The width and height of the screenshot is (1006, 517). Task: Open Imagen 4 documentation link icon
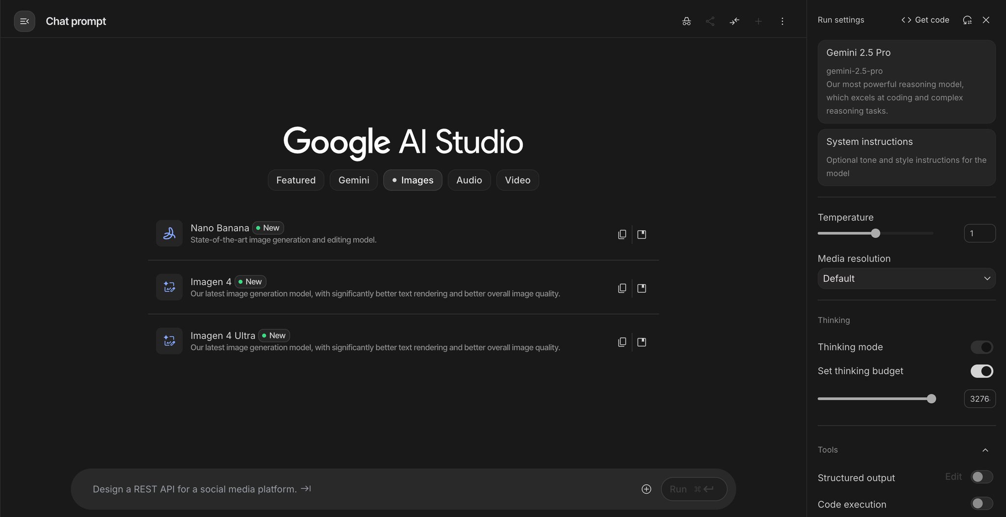coord(642,288)
